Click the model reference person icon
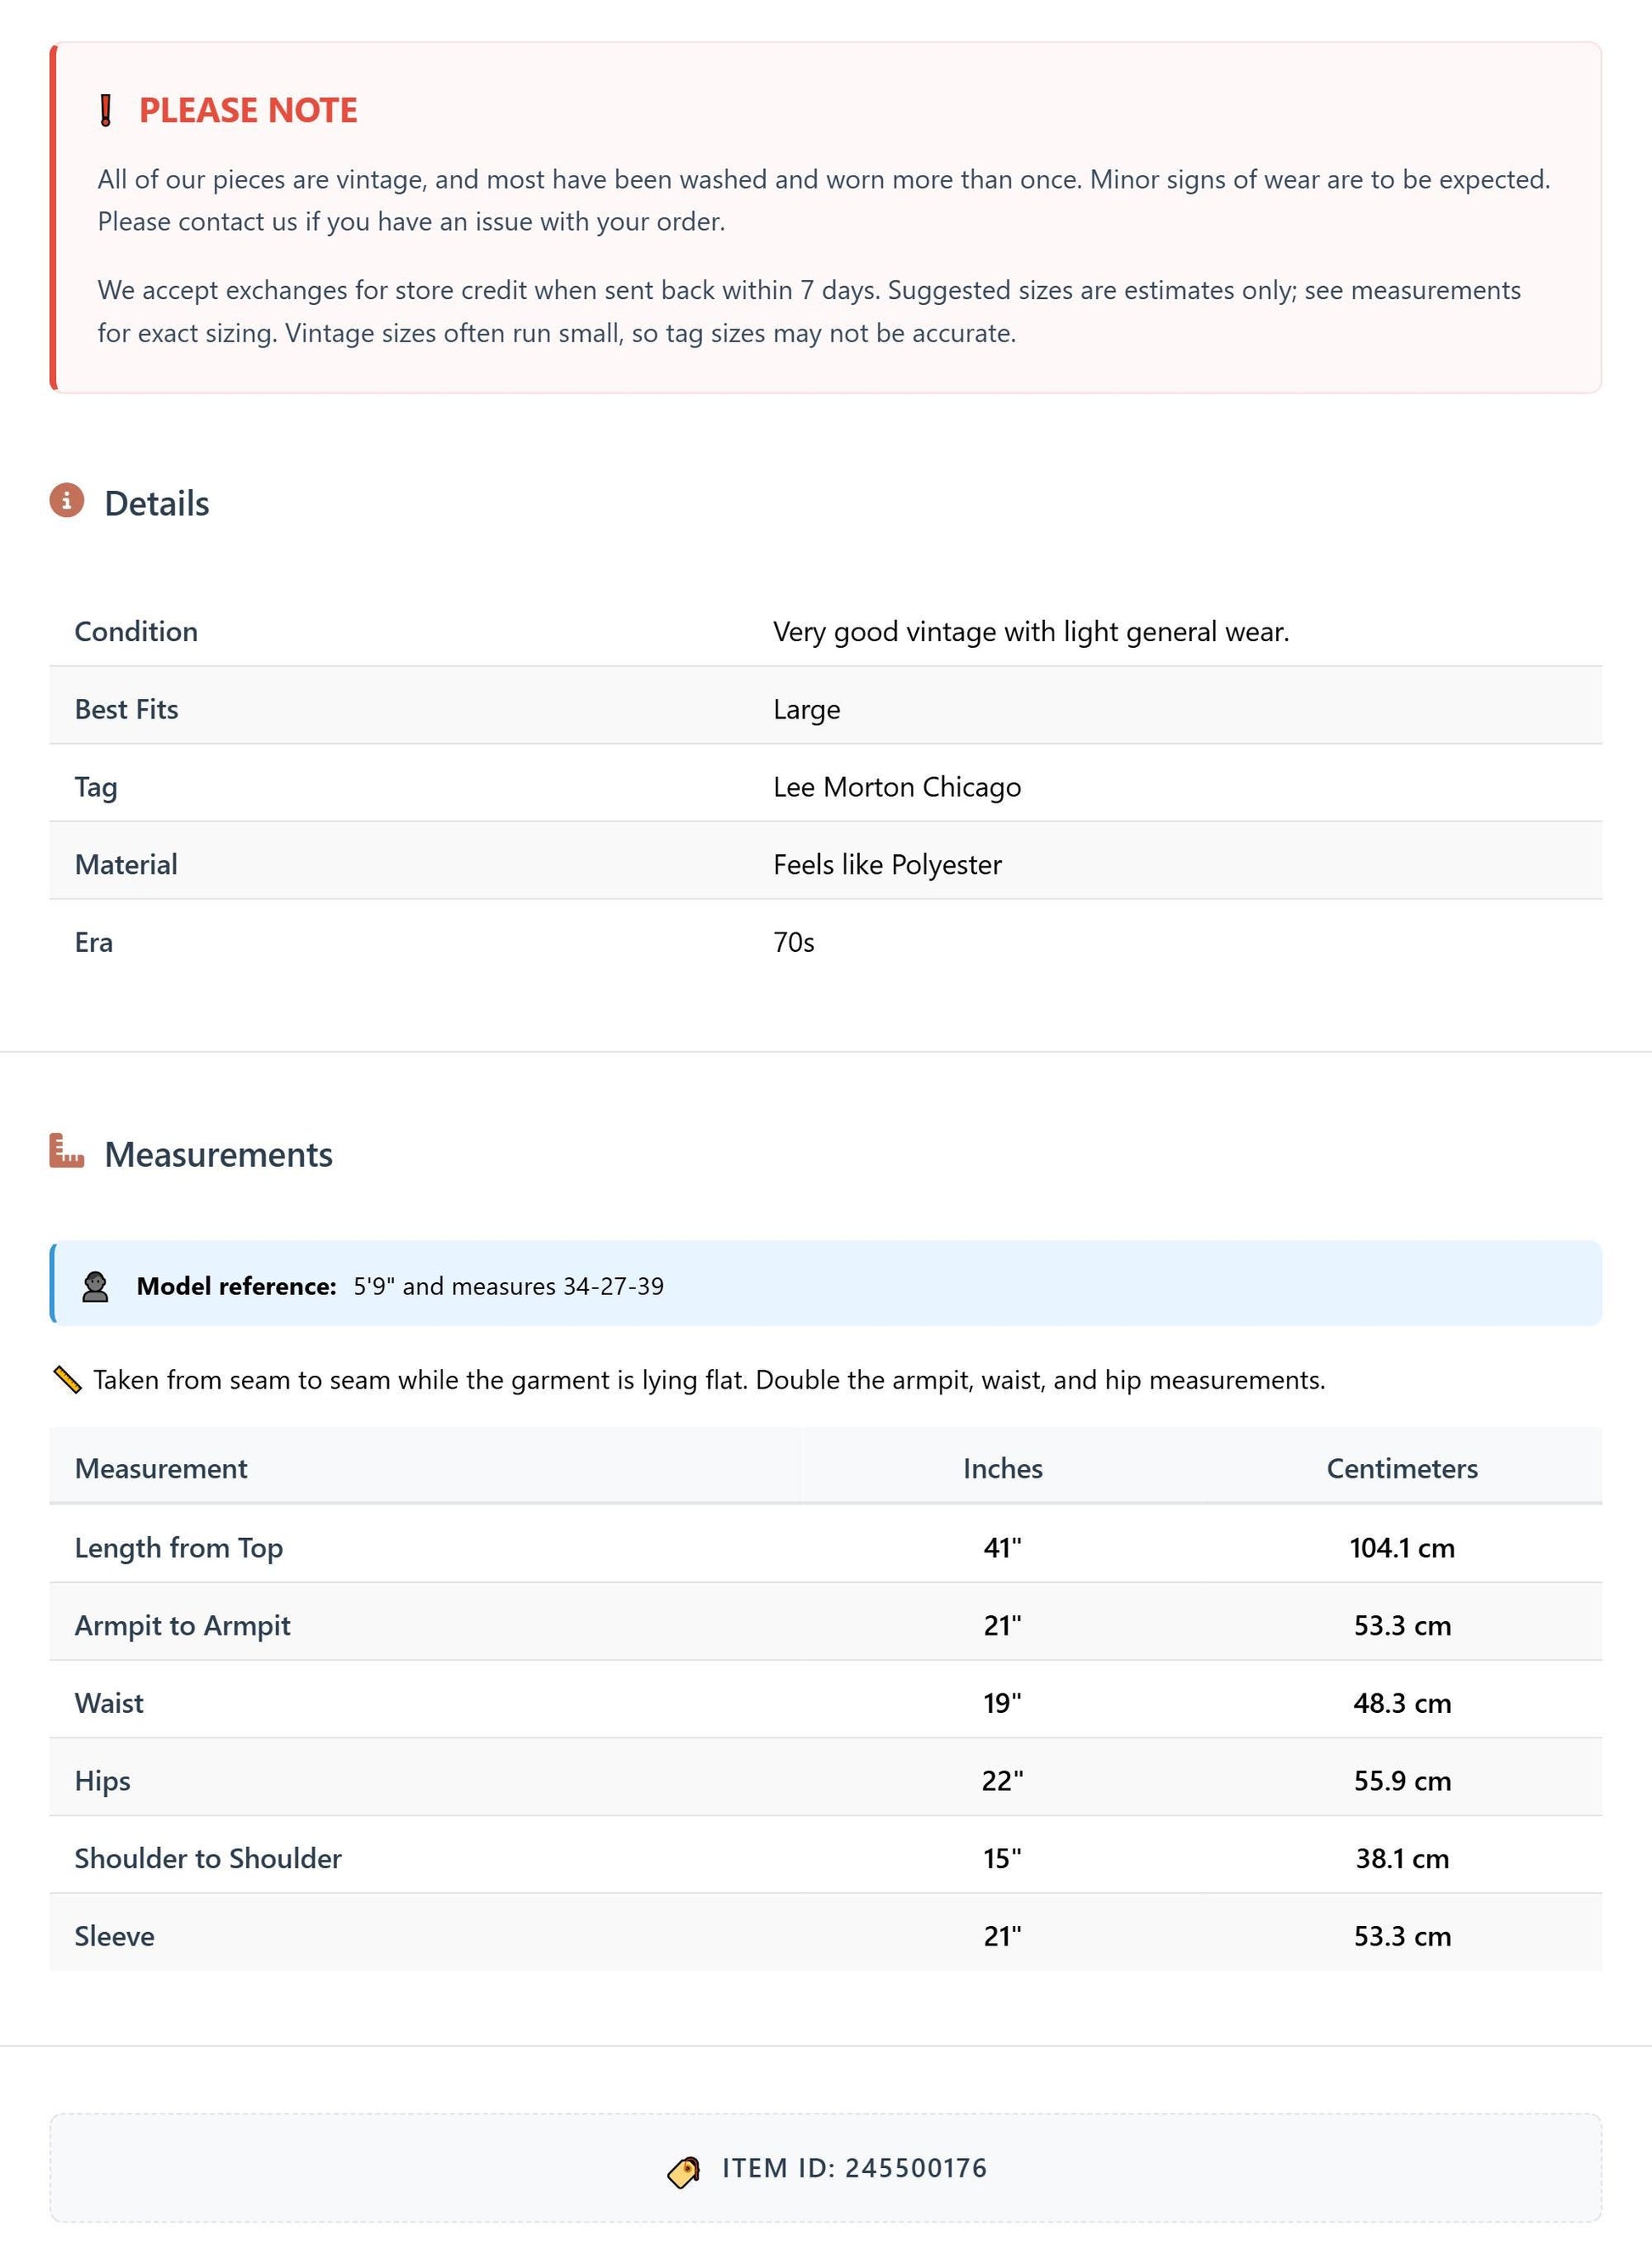Viewport: 1652px width, 2264px height. [x=95, y=1286]
